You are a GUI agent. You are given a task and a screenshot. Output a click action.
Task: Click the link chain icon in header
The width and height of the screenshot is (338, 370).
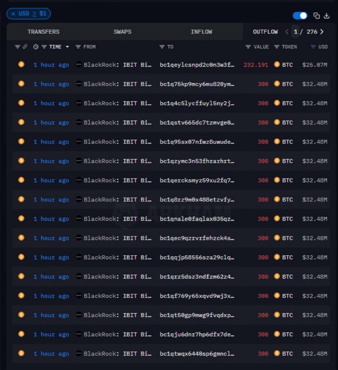click(25, 47)
